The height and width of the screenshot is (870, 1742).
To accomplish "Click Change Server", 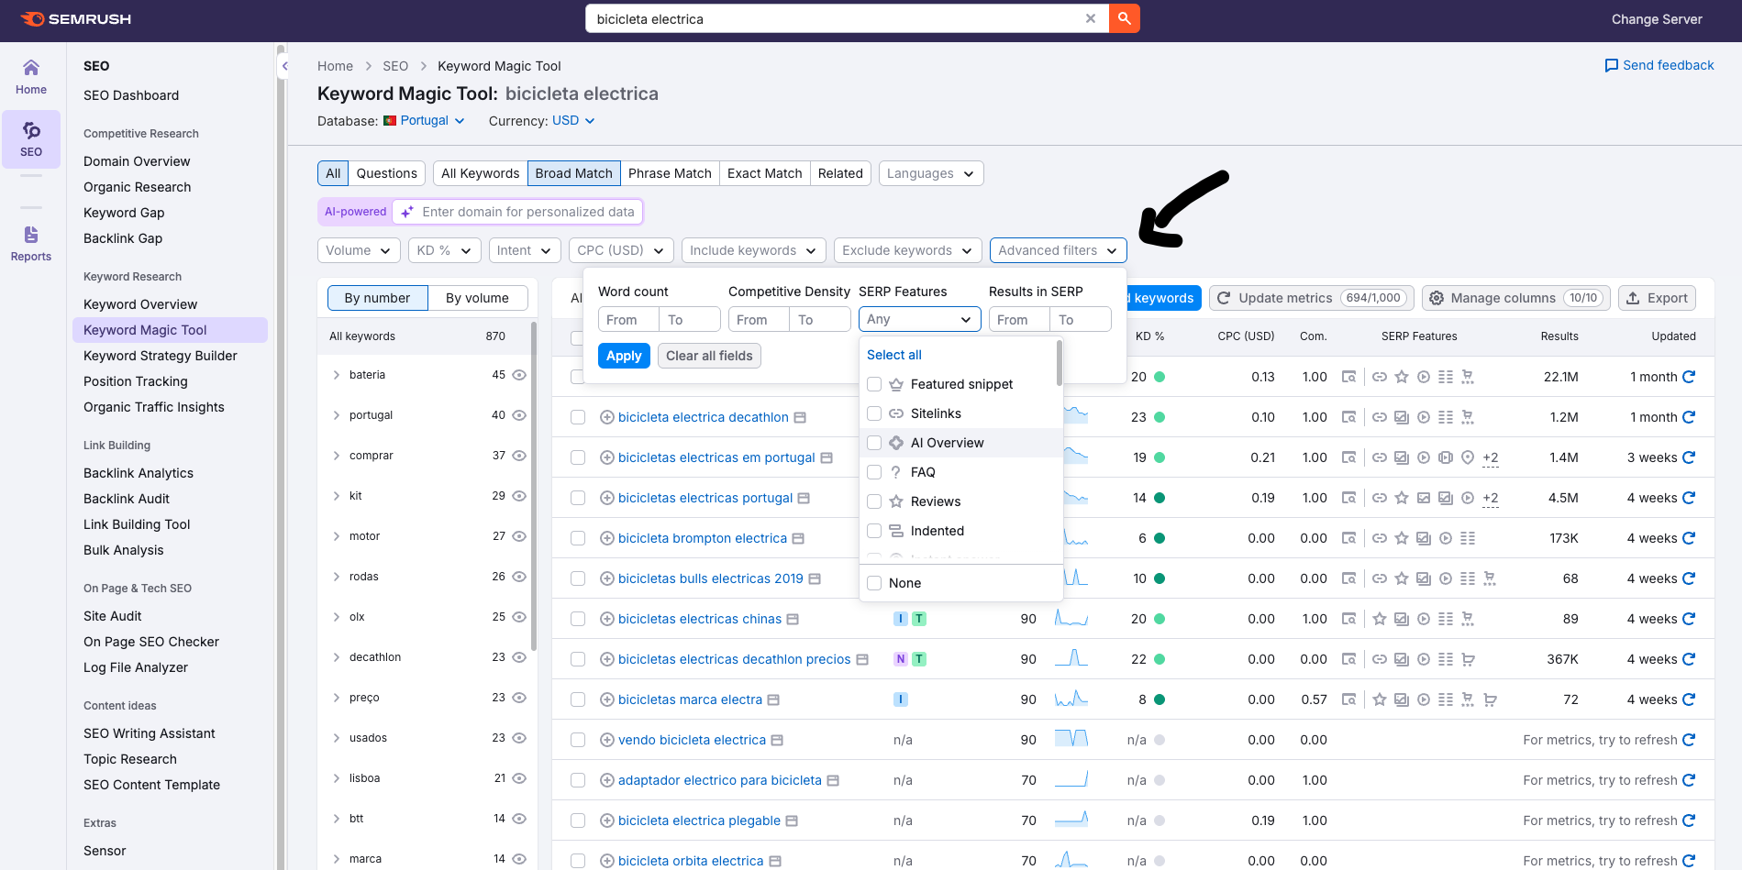I will point(1657,19).
